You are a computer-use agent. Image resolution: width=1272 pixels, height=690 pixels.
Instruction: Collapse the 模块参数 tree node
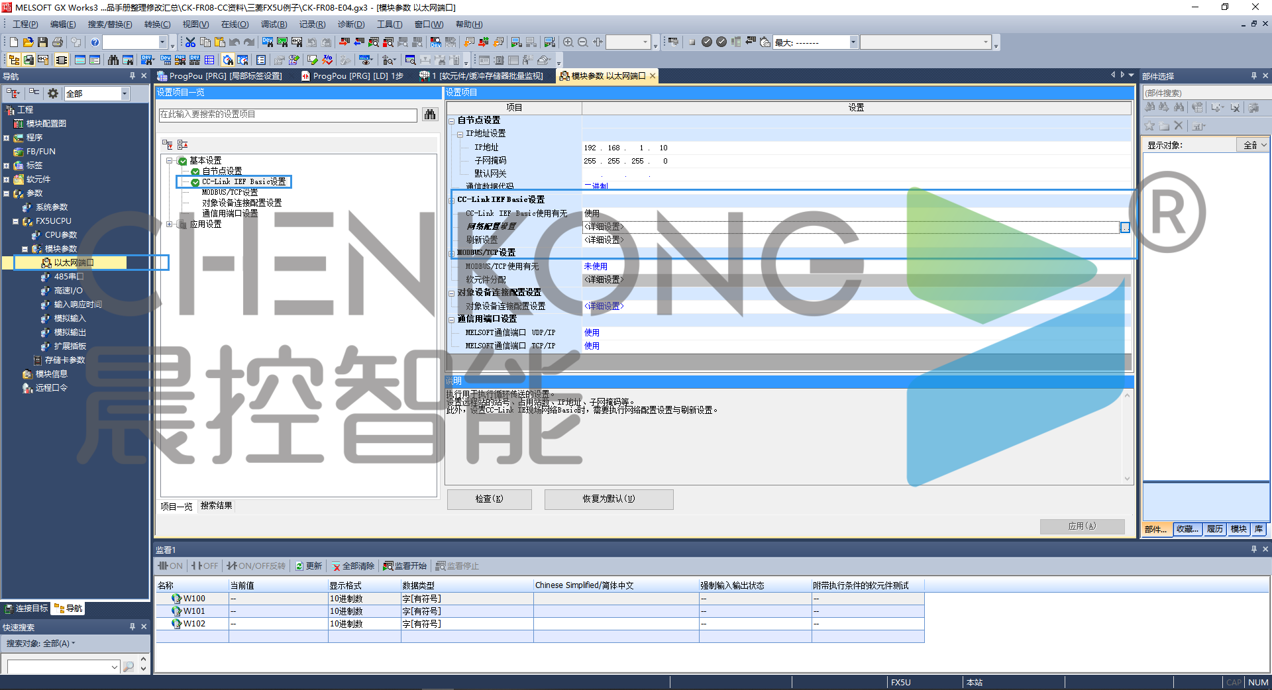point(25,249)
